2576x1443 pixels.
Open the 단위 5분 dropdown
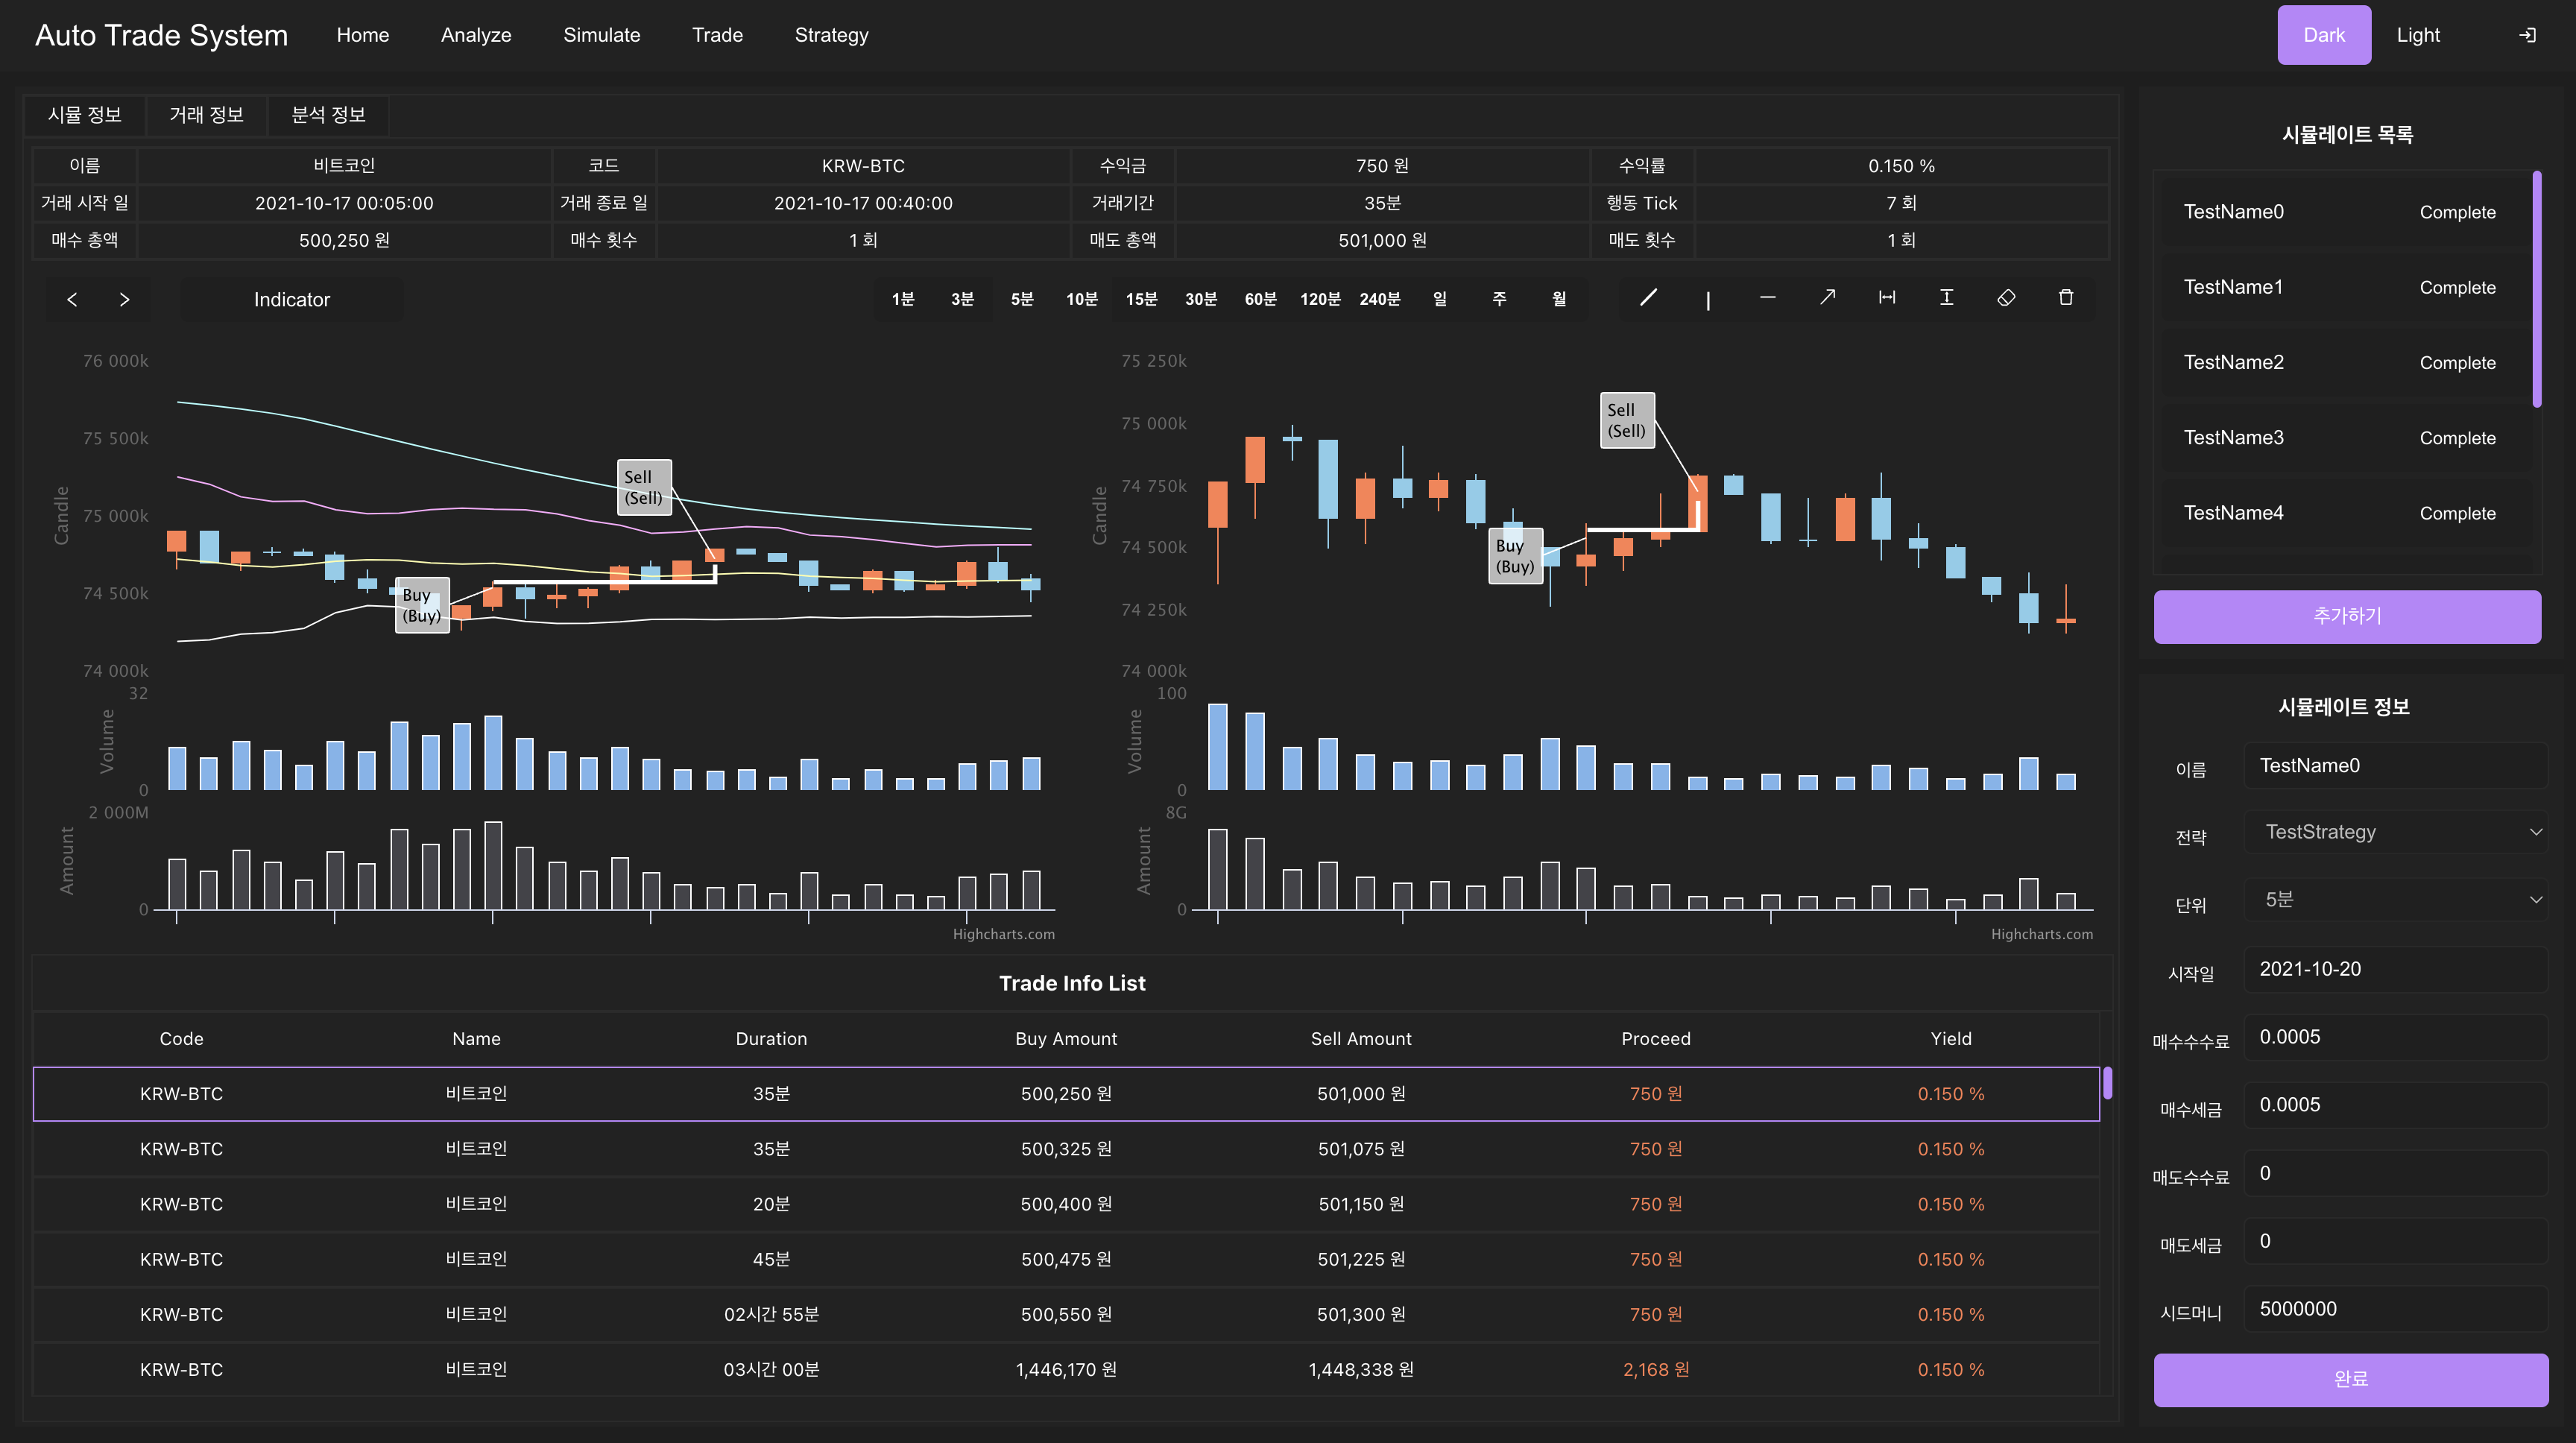coord(2396,900)
